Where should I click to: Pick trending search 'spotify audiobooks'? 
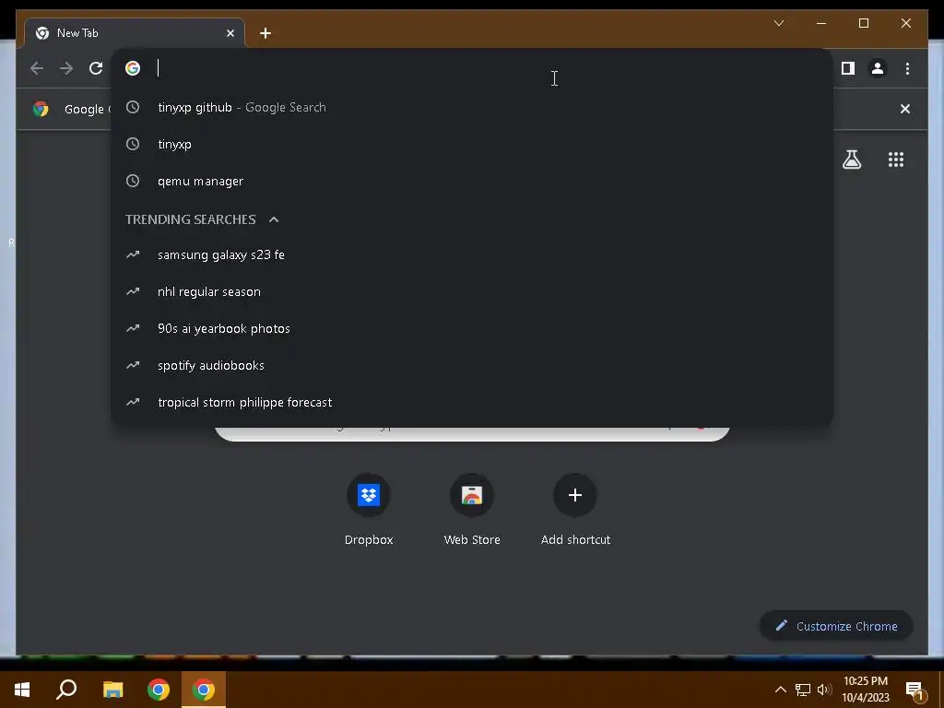pyautogui.click(x=472, y=365)
